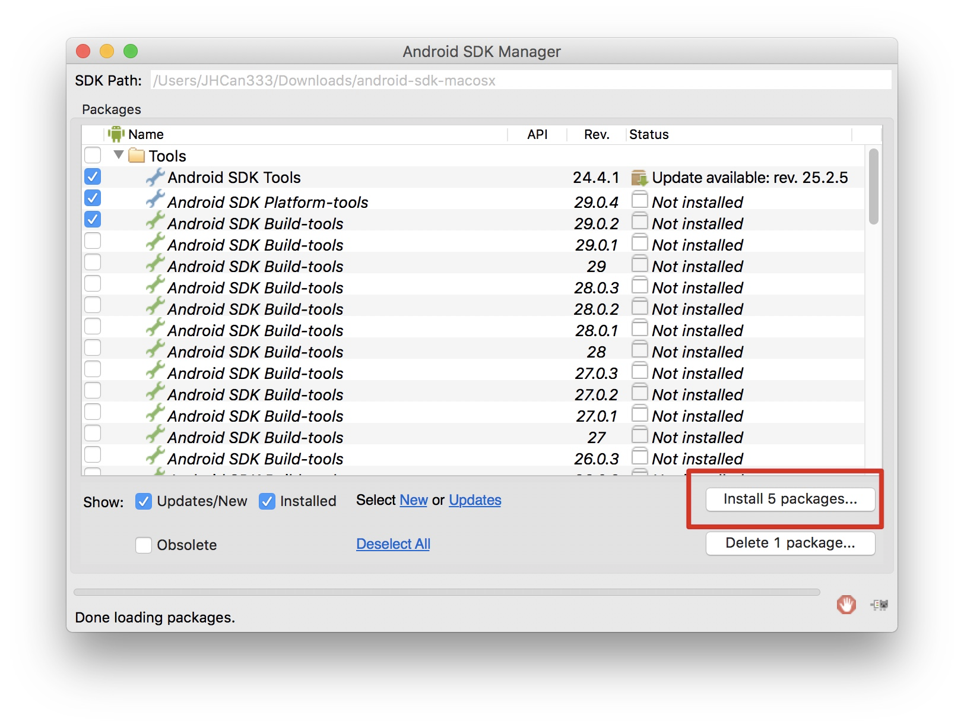Enable the Obsolete filter checkbox
Image resolution: width=964 pixels, height=727 pixels.
click(x=144, y=545)
